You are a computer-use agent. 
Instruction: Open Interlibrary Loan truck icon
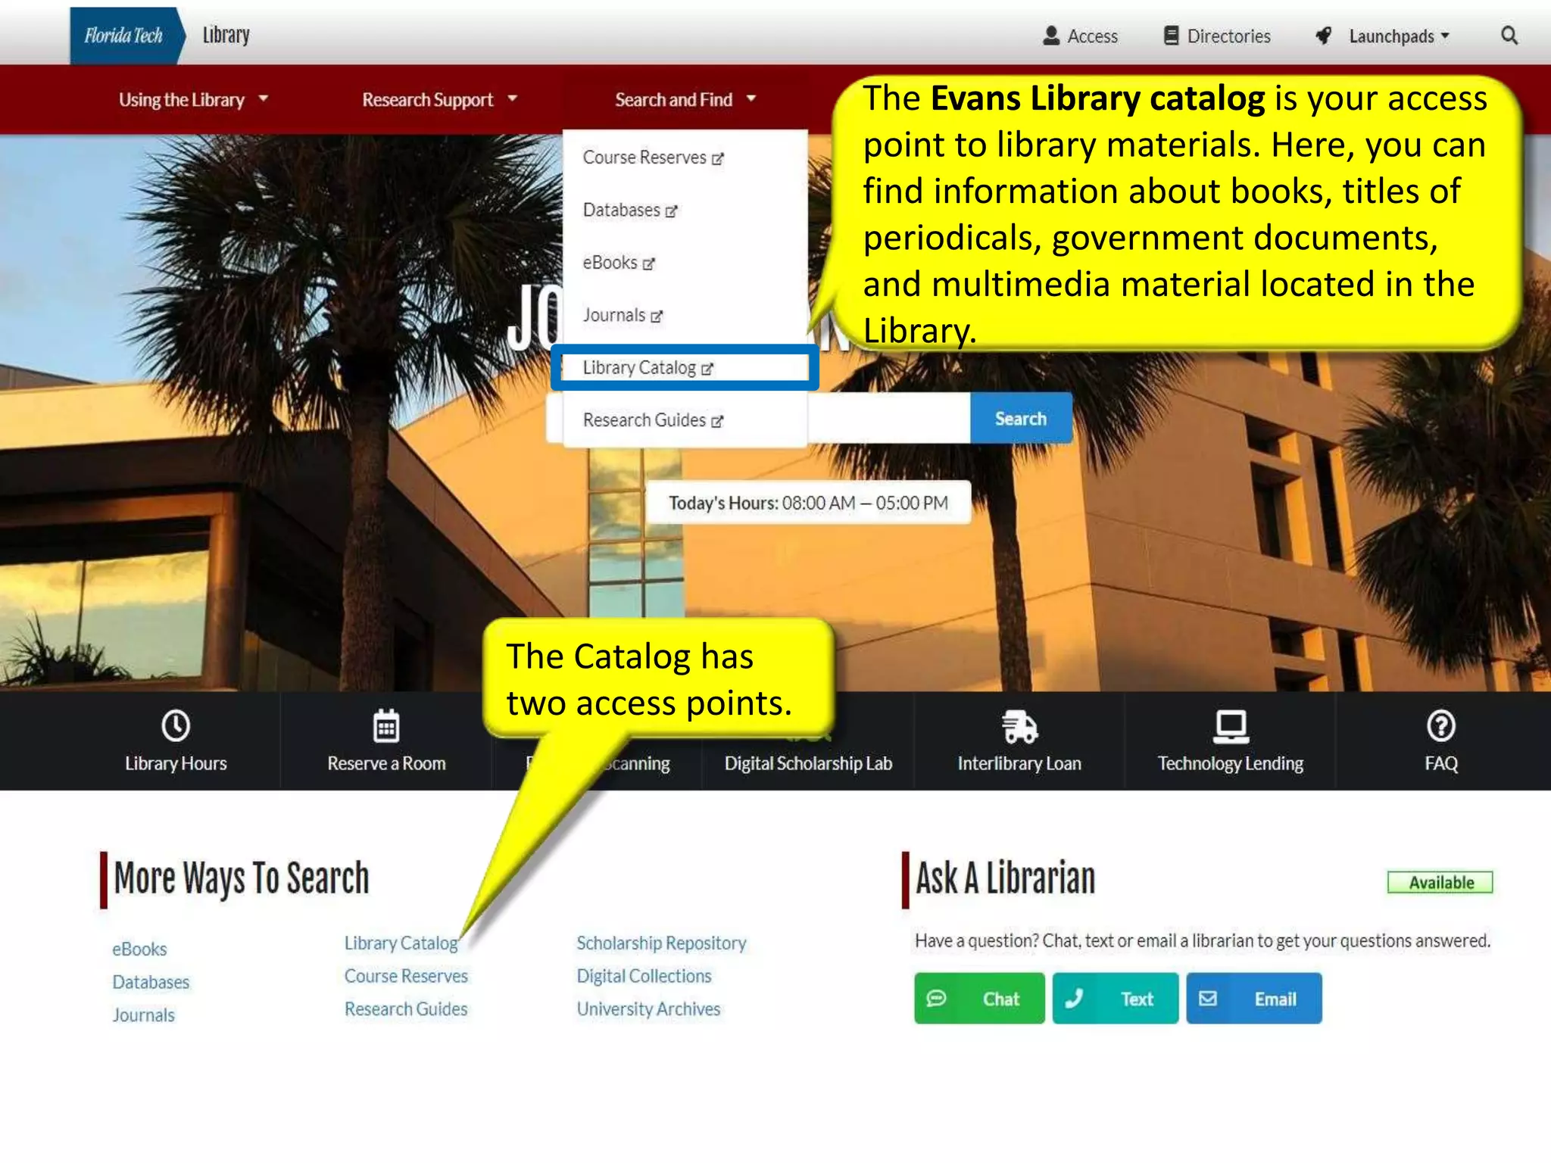[x=1019, y=726]
